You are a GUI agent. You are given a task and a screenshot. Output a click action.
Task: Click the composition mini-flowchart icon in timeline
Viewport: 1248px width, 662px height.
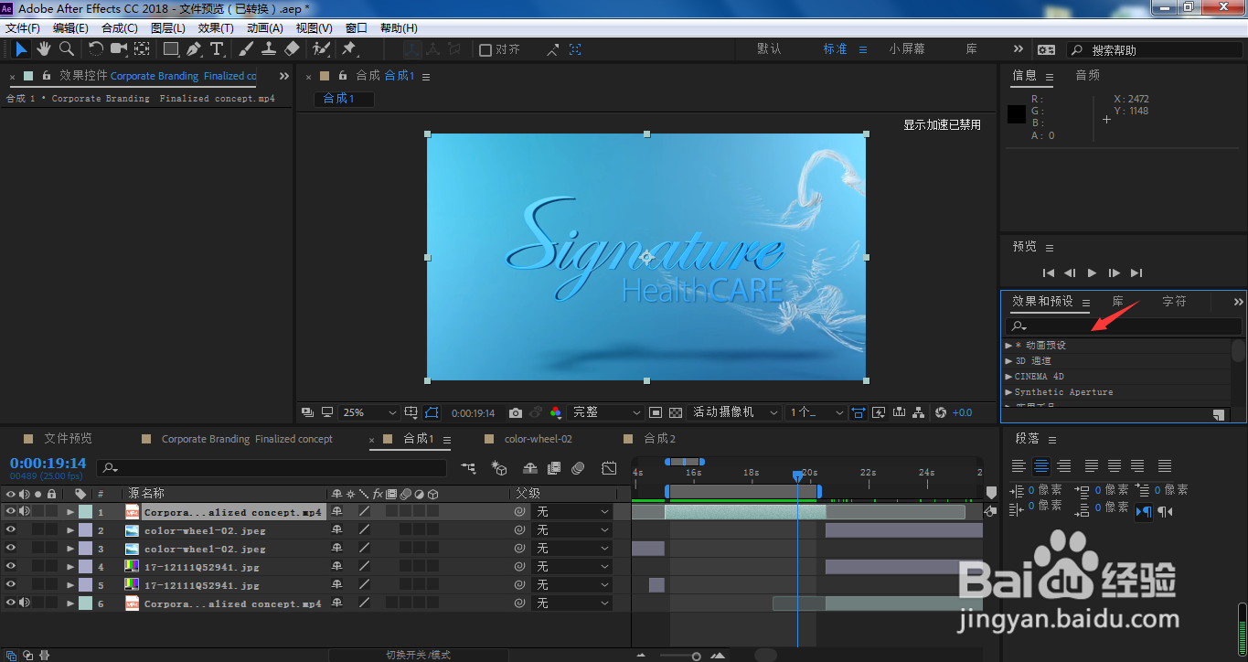[x=469, y=468]
